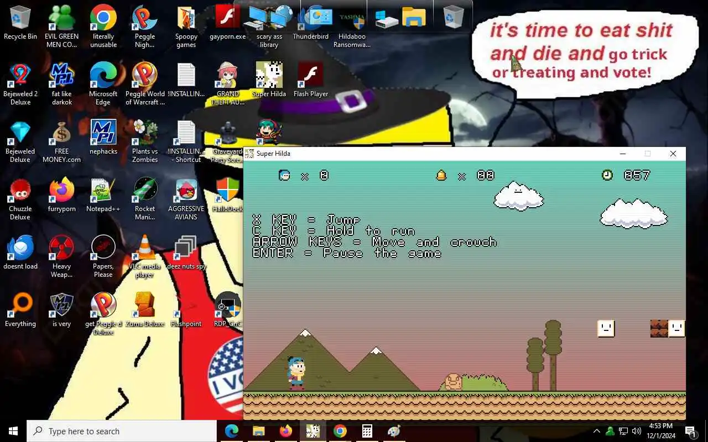This screenshot has height=442, width=708.
Task: Open Calculator from the taskbar
Action: coord(367,431)
